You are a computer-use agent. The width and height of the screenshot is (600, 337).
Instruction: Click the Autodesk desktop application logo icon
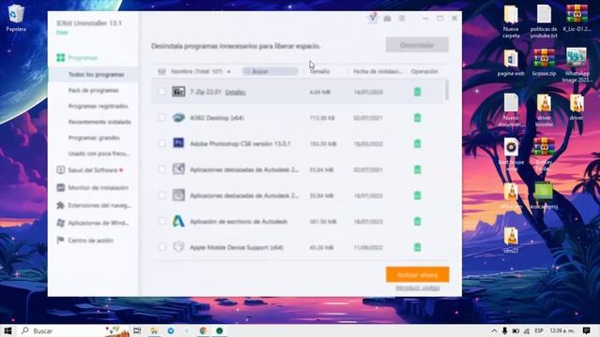[178, 221]
